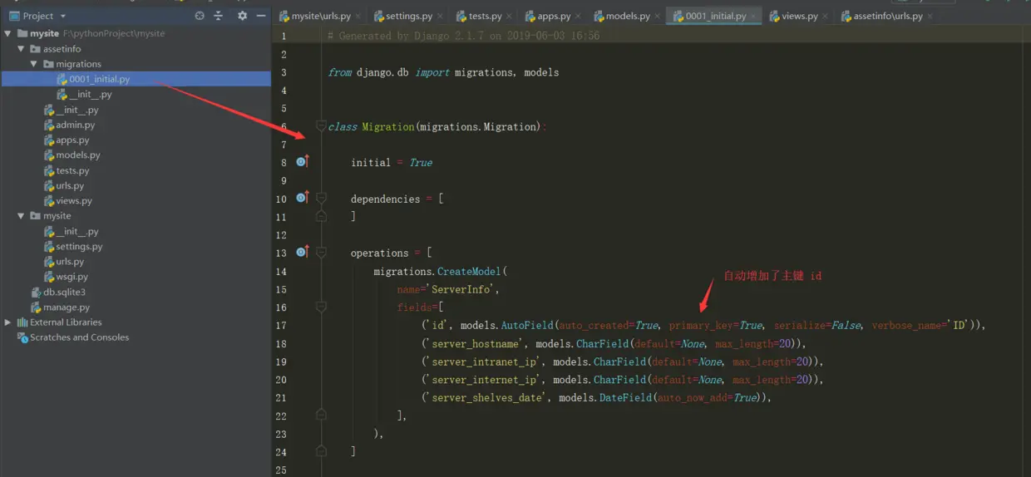Click override gutter icon on line 8
The image size is (1031, 477).
pos(303,161)
